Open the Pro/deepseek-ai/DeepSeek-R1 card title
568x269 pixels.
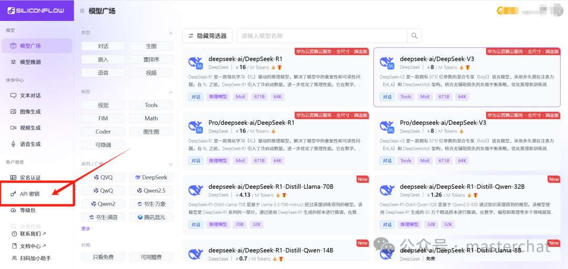tap(251, 123)
